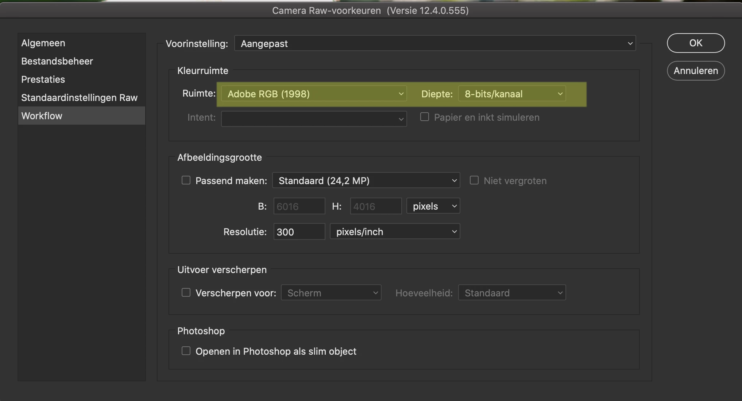The height and width of the screenshot is (401, 742).
Task: Select the Workflow category
Action: pos(42,116)
